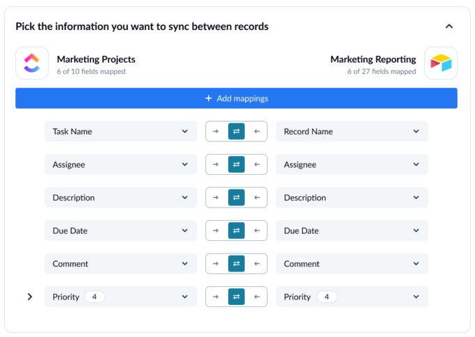Click the Airtable logo icon

[x=440, y=63]
